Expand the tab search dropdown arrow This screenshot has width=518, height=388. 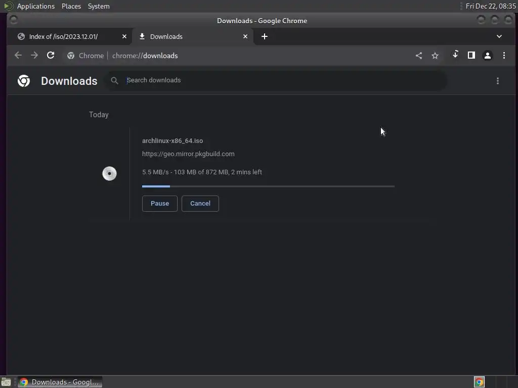click(x=499, y=36)
